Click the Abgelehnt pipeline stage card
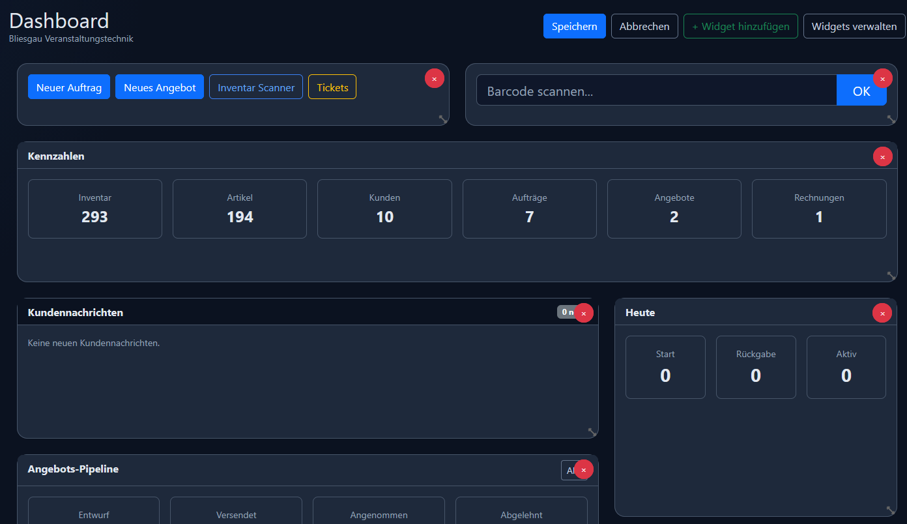This screenshot has width=907, height=524. [x=521, y=511]
